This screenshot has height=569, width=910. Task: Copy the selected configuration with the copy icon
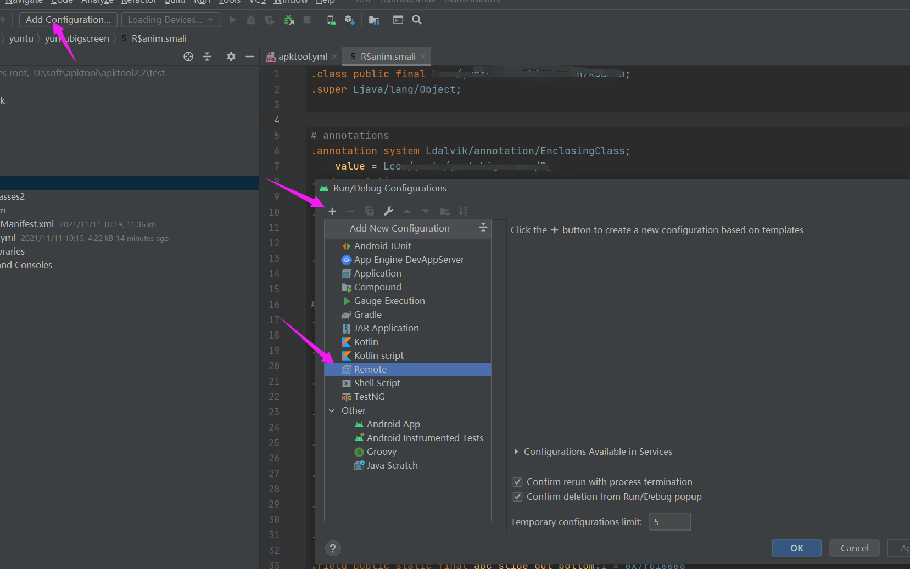(370, 211)
